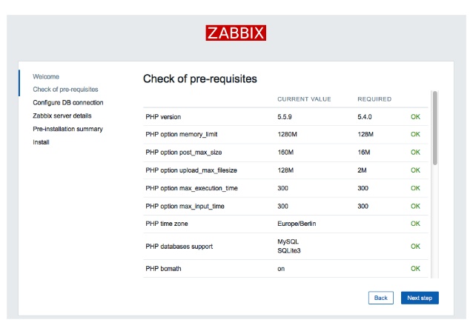This screenshot has width=473, height=334.
Task: Click PHP option upload_max_filesize label
Action: click(191, 170)
